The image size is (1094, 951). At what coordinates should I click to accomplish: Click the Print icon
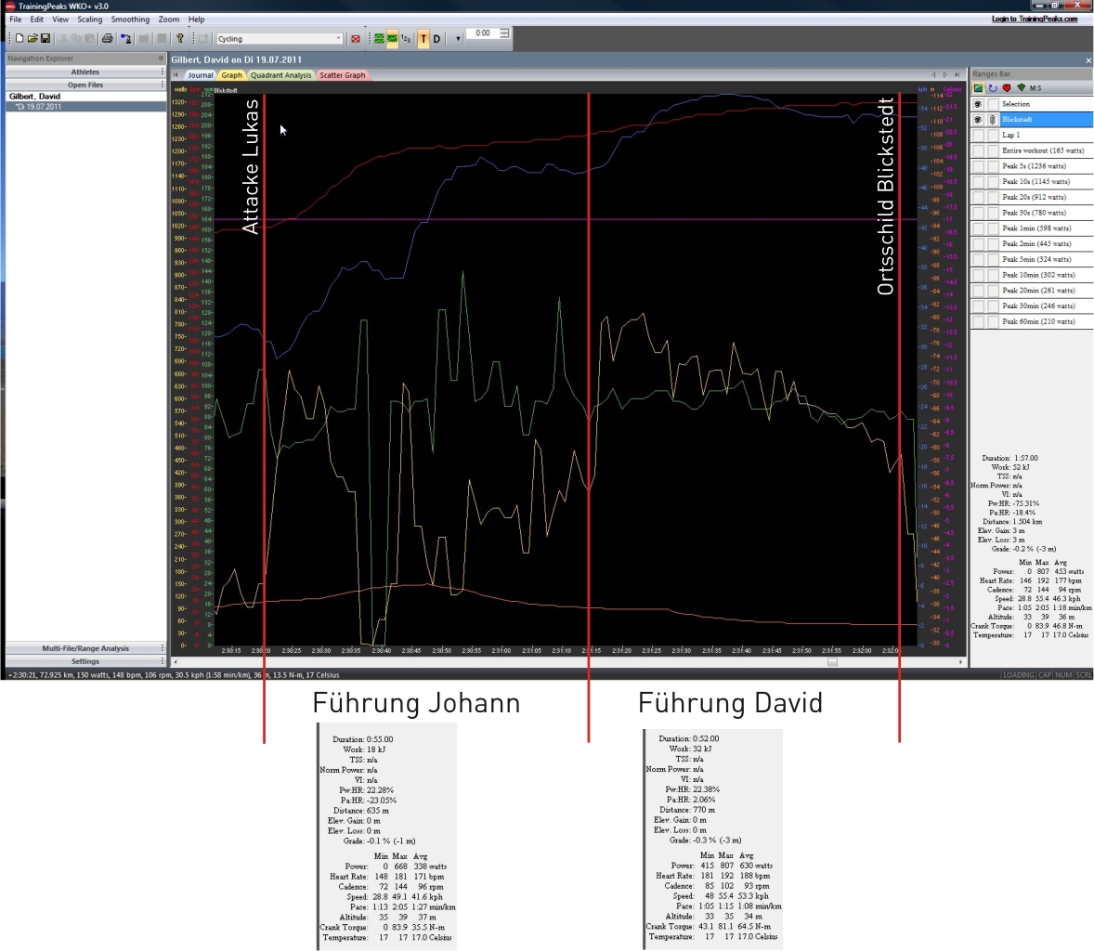click(108, 38)
